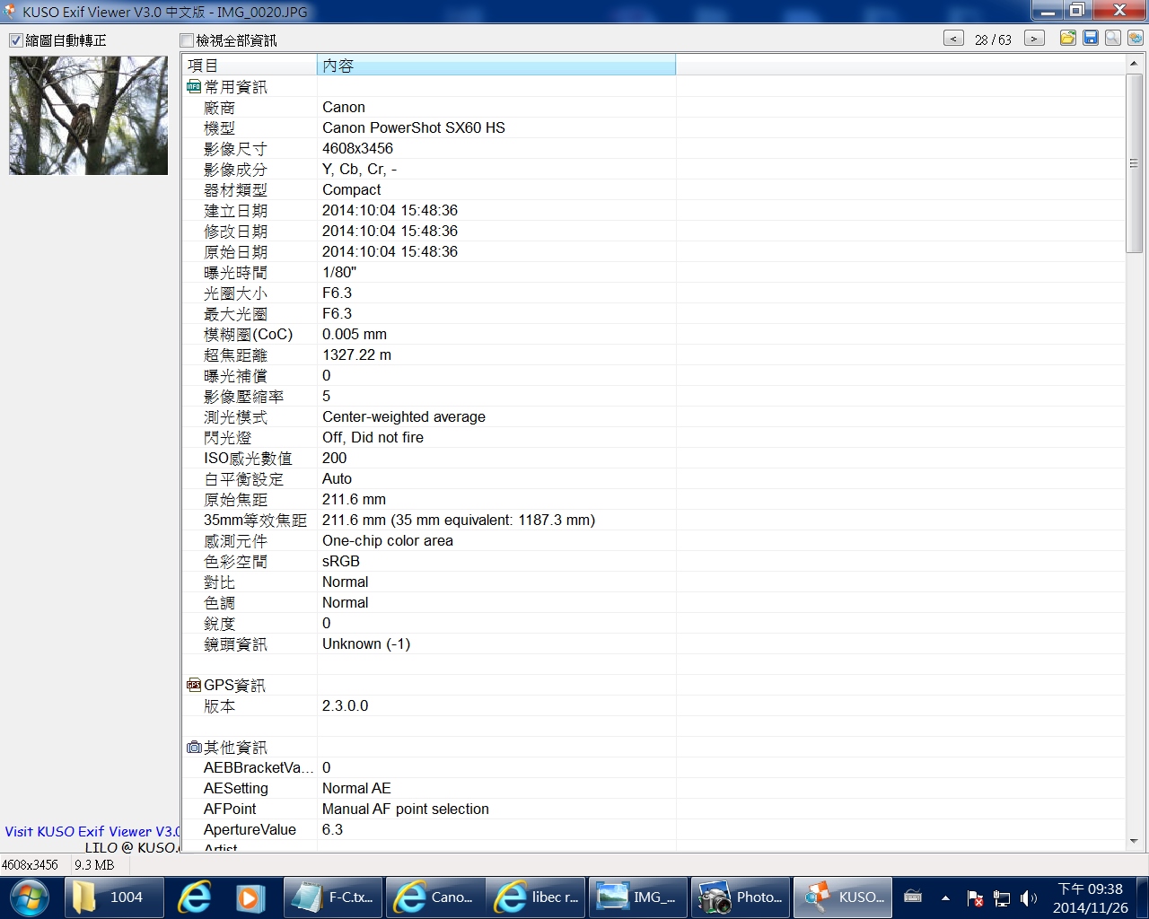The image size is (1149, 919).
Task: Select the 版本 2.3.0.0 row
Action: pos(653,706)
